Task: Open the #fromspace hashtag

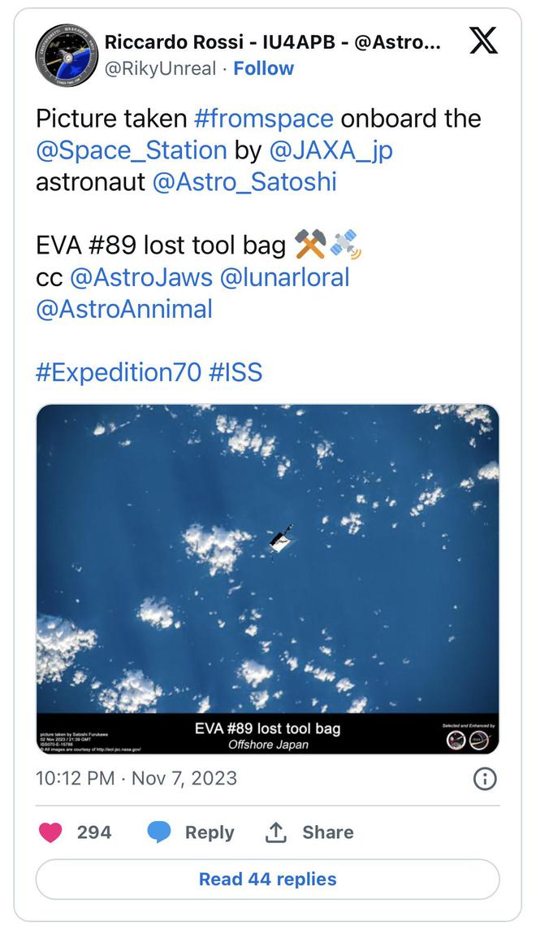Action: pos(264,119)
